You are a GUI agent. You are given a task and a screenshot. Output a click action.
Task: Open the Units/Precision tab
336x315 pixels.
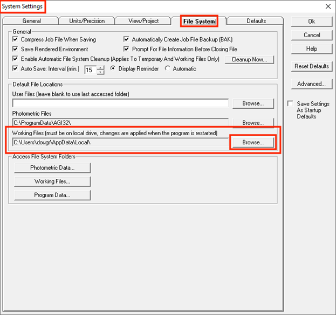click(x=87, y=21)
